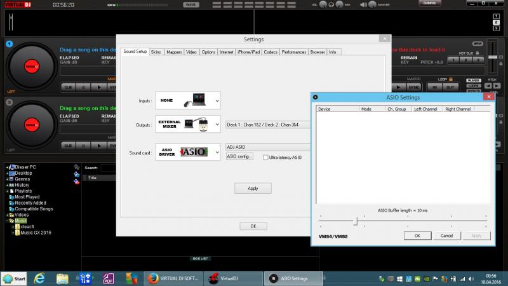Viewport: 508px width, 286px height.
Task: Click the headphone icon in the top bar
Action: [x=330, y=4]
